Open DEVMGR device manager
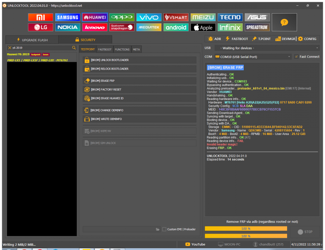Image resolution: width=325 pixels, height=250 pixels. [285, 39]
